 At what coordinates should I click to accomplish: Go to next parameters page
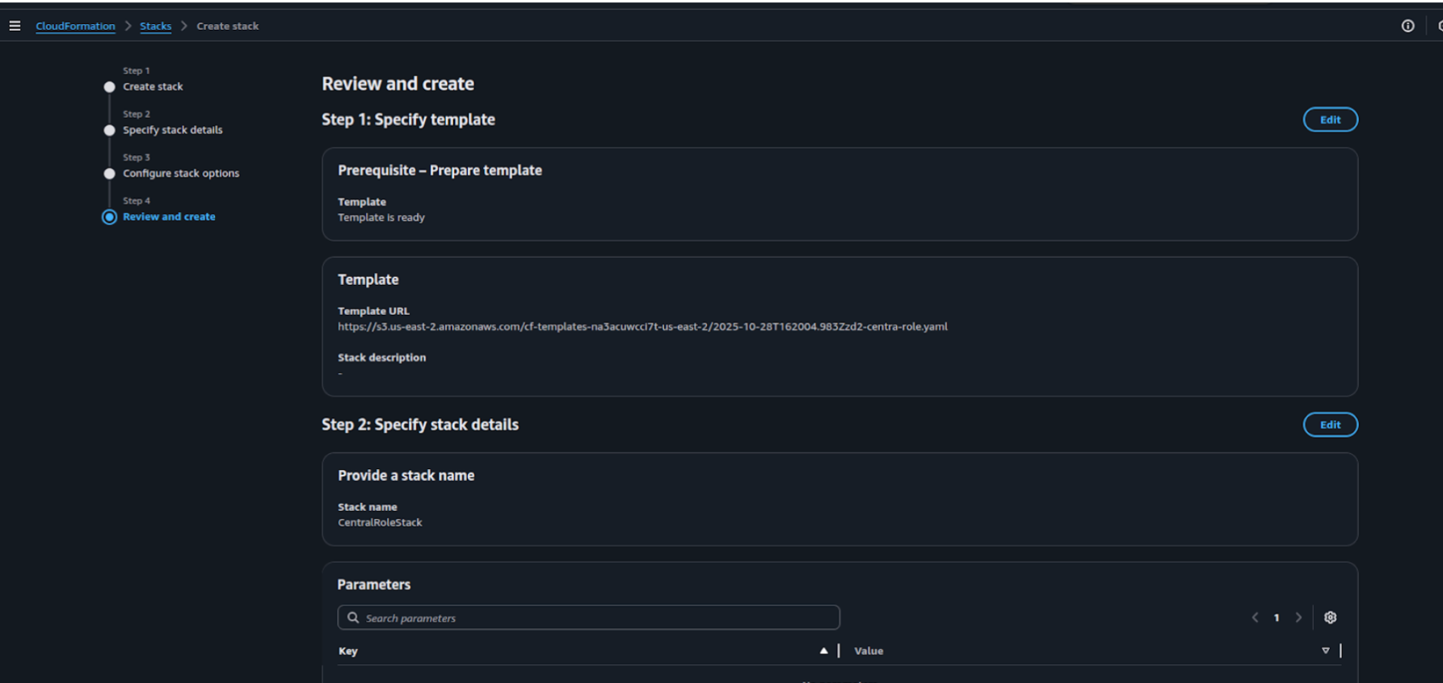coord(1298,618)
